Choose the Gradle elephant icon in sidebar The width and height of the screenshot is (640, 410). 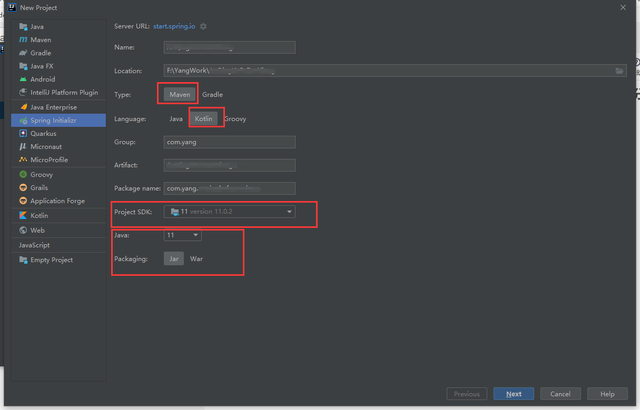point(23,53)
